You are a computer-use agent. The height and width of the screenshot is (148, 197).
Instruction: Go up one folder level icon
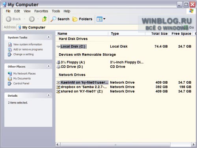pyautogui.click(x=45, y=19)
